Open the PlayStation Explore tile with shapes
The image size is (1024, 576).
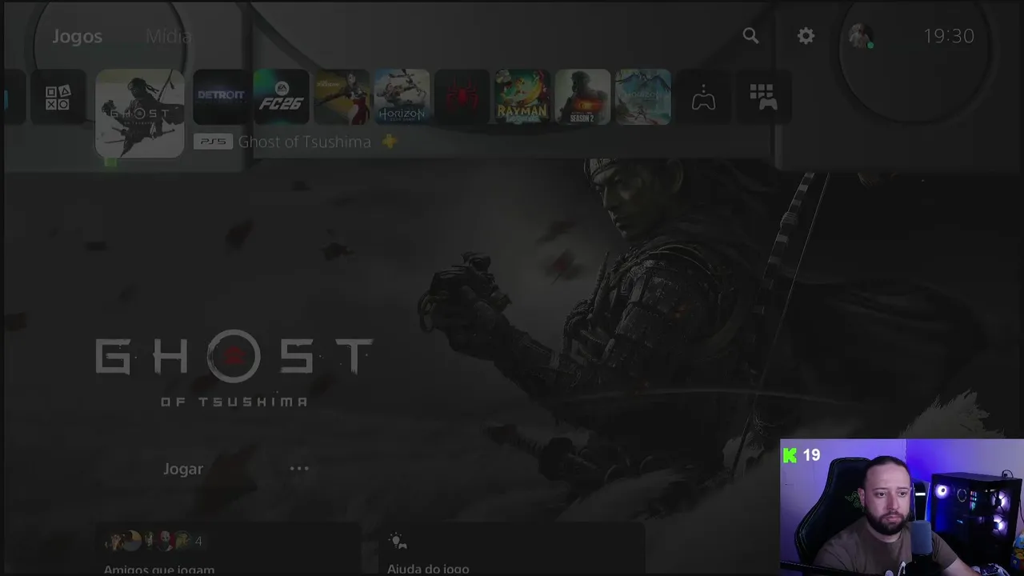click(x=58, y=98)
